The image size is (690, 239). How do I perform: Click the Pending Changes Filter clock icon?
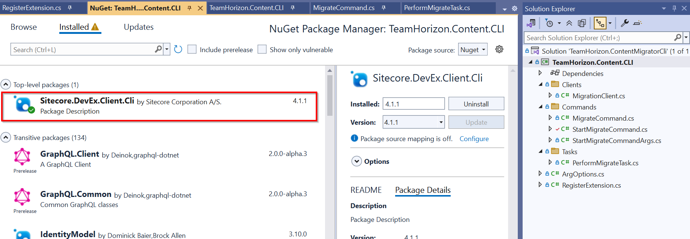[549, 23]
